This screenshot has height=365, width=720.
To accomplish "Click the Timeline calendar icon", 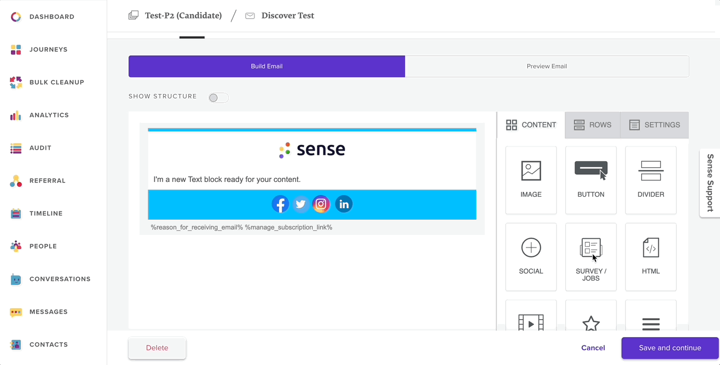I will [16, 214].
